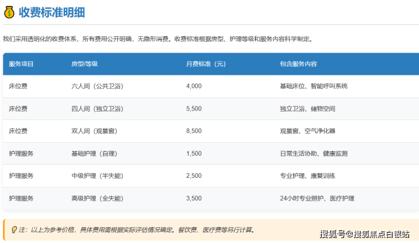Click the money bag icon beside the title

pos(9,12)
